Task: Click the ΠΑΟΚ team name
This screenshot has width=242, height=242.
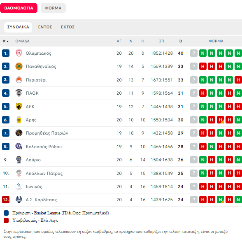Action: pos(32,93)
